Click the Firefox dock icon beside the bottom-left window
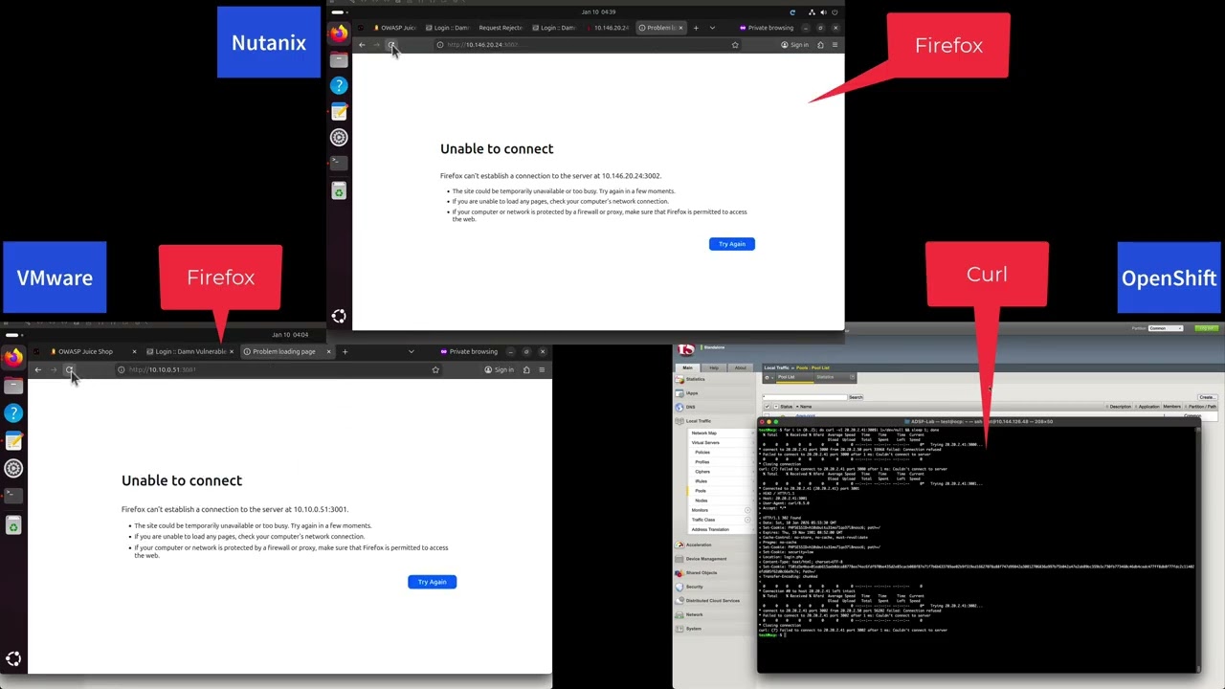The height and width of the screenshot is (689, 1225). pos(13,358)
